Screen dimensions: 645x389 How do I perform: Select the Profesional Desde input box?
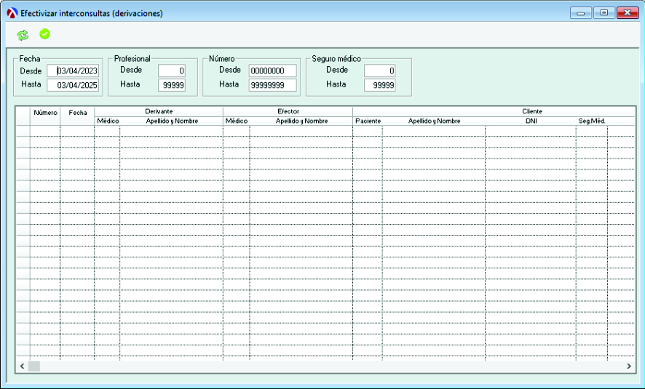click(x=172, y=71)
